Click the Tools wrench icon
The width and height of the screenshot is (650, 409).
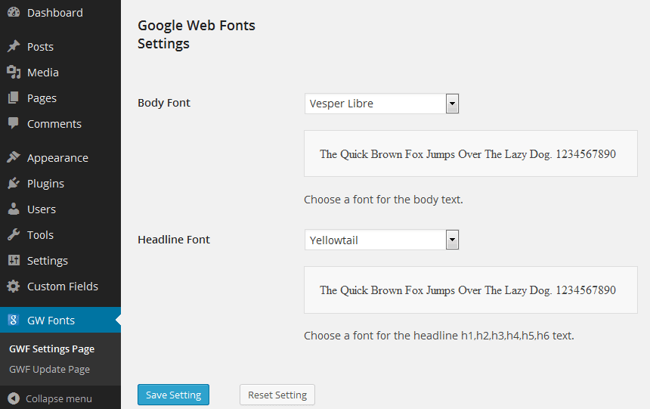[x=14, y=234]
